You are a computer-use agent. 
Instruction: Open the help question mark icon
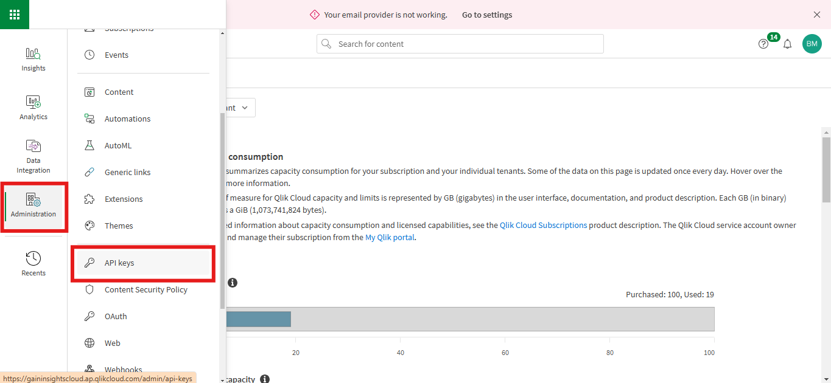763,43
